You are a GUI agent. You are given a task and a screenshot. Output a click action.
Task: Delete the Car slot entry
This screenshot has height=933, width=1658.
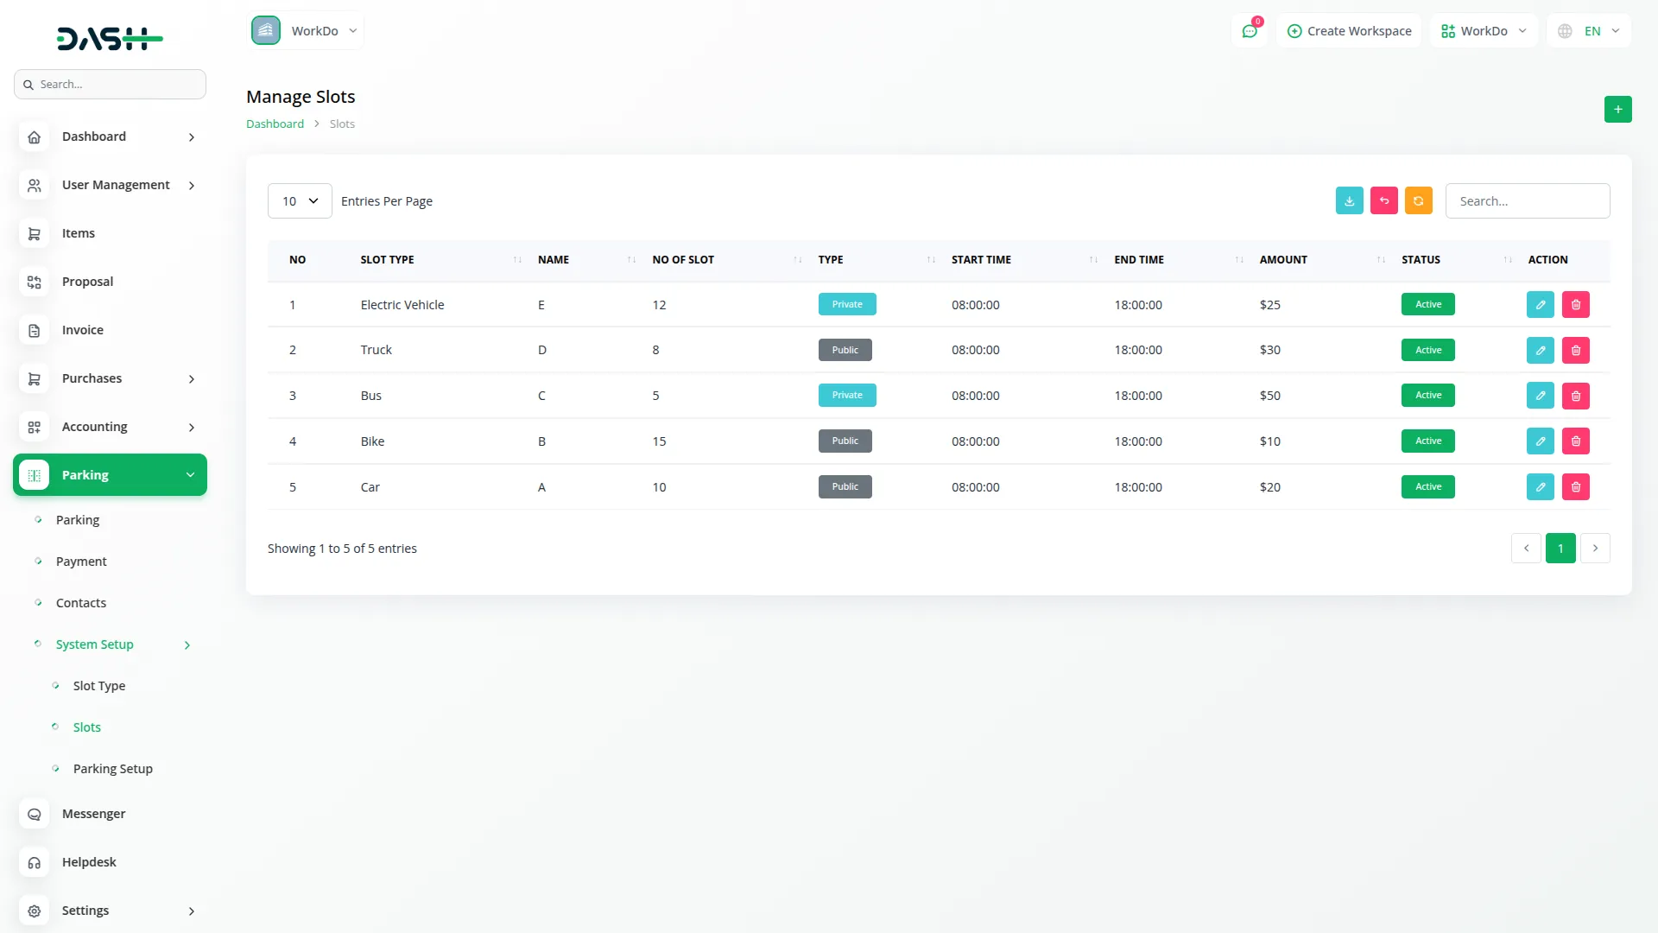pyautogui.click(x=1575, y=487)
